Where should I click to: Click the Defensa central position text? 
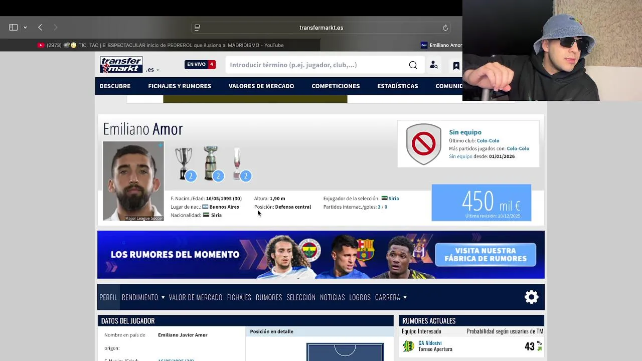click(293, 207)
